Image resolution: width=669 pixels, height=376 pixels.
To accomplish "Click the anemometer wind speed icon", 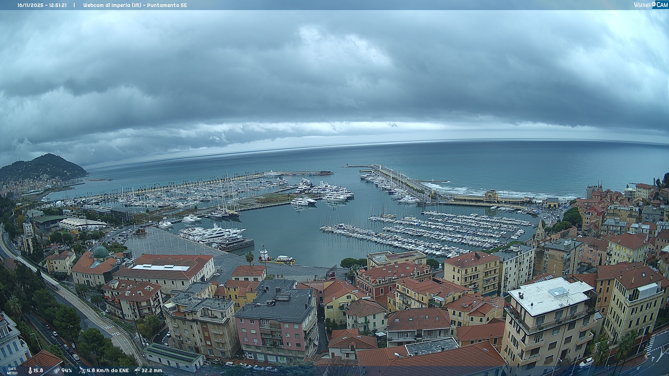I will click(82, 370).
